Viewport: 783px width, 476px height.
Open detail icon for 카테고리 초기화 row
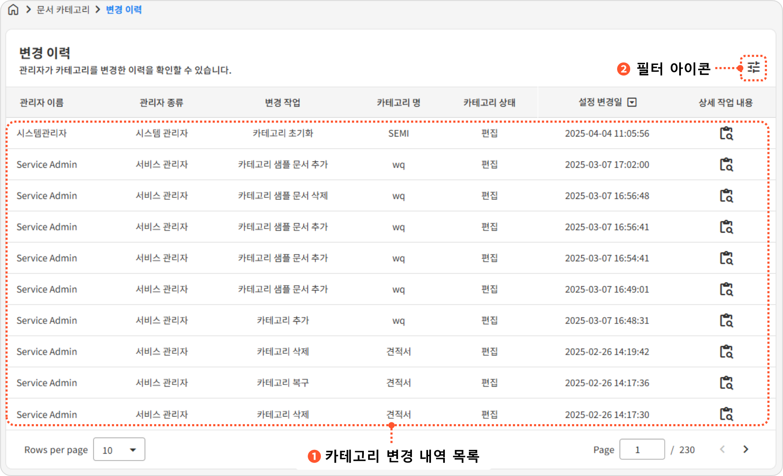click(x=726, y=133)
